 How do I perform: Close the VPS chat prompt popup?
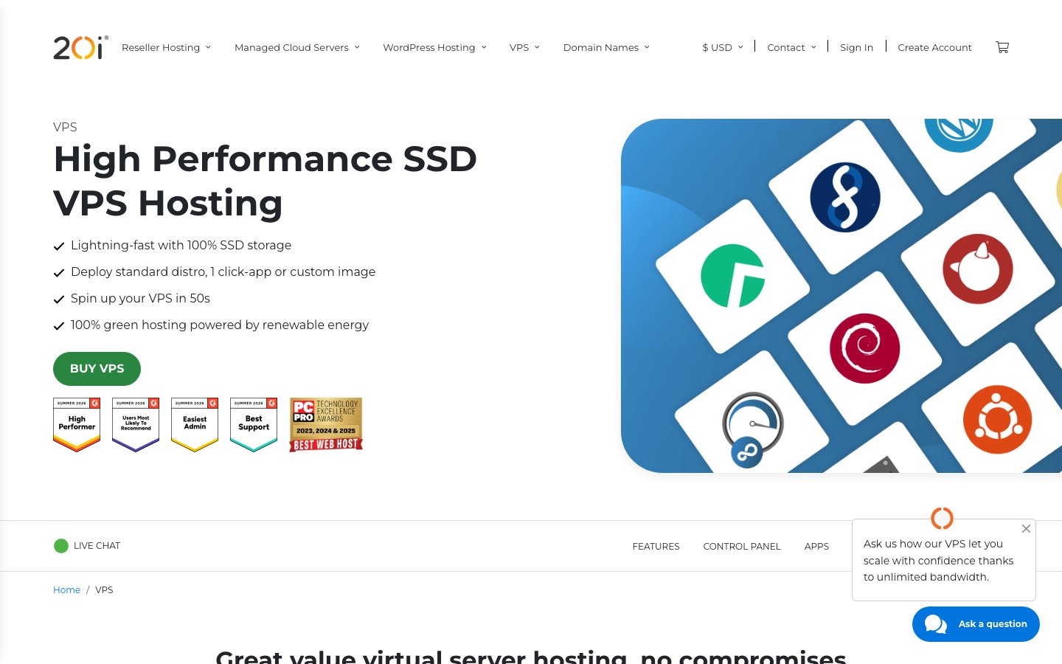pyautogui.click(x=1026, y=529)
